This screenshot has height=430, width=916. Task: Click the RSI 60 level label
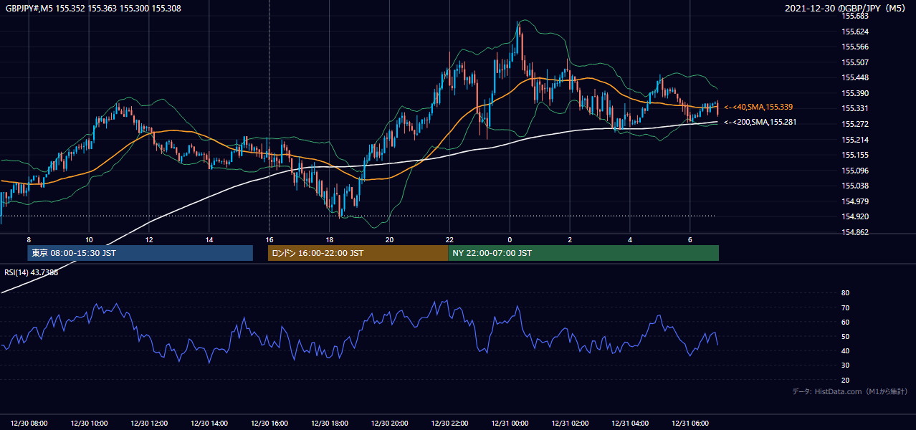pyautogui.click(x=845, y=322)
